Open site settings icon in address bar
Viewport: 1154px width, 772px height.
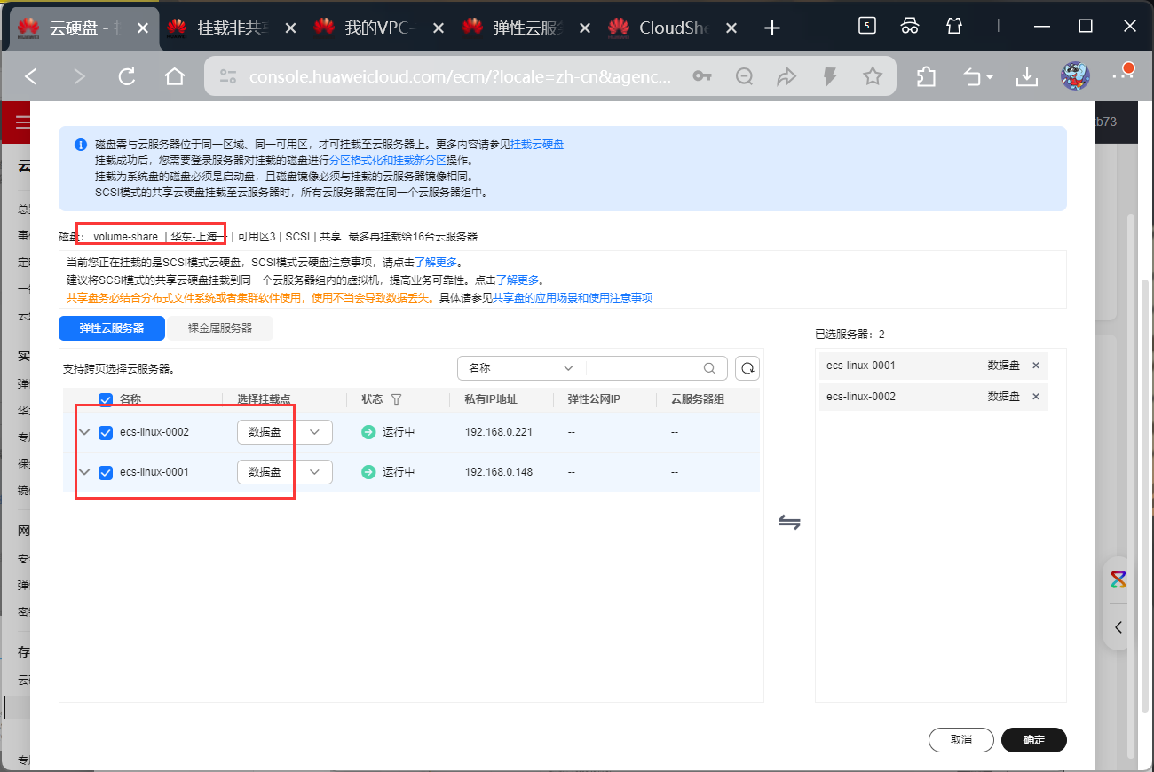228,77
